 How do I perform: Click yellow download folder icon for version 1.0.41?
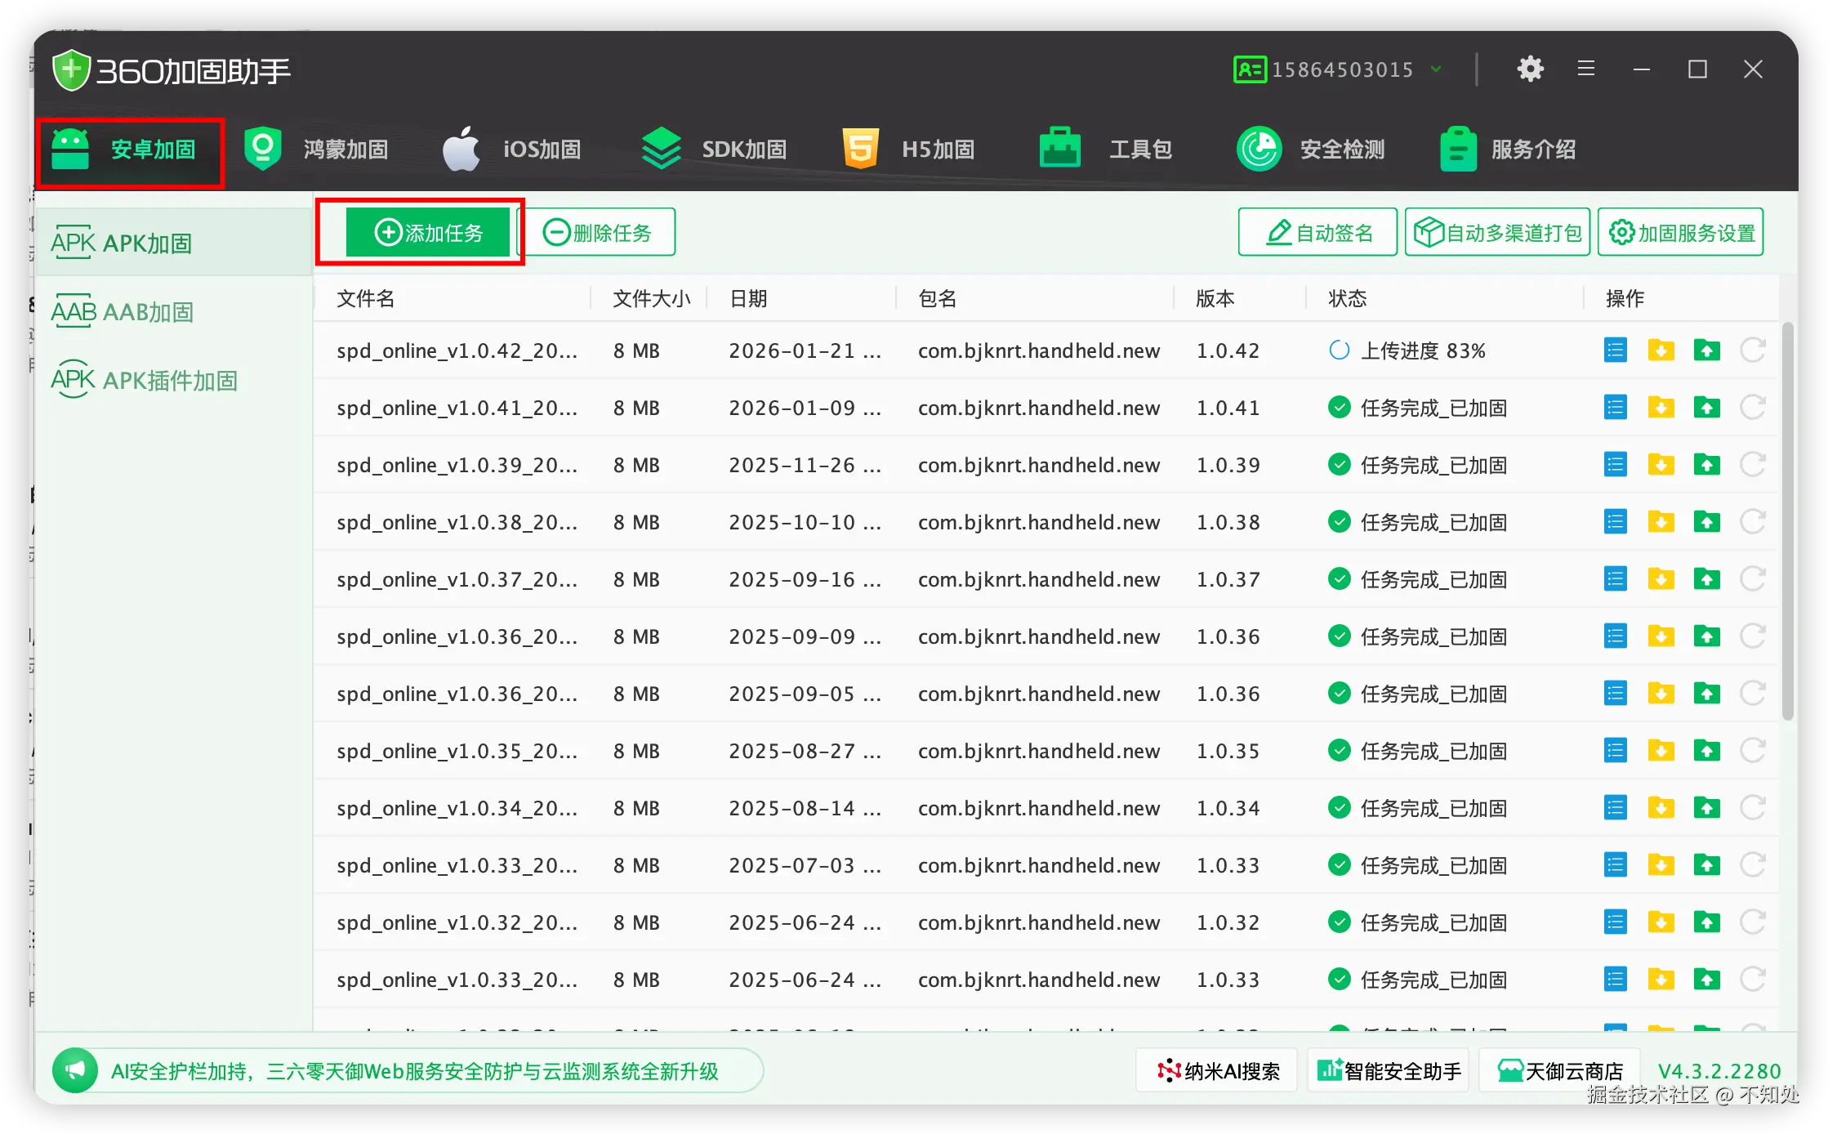[x=1661, y=408]
